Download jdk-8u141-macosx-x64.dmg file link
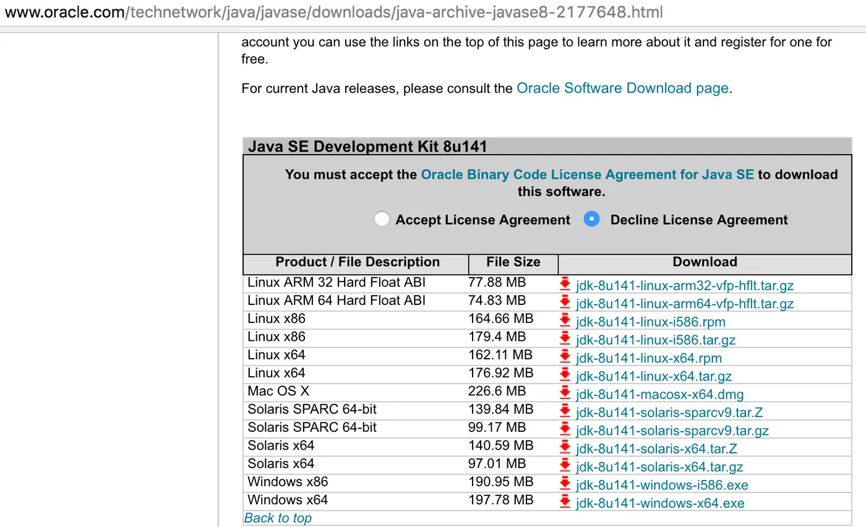Viewport: 866px width, 527px height. point(660,394)
